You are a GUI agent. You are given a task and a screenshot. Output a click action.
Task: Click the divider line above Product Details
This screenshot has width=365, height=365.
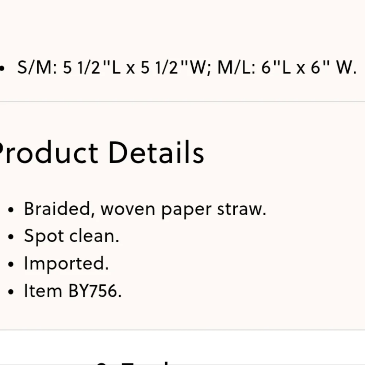click(182, 102)
